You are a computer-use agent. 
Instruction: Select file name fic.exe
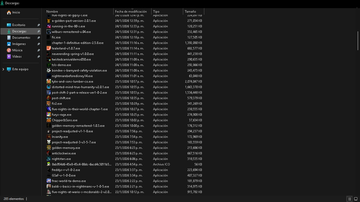coord(56,38)
